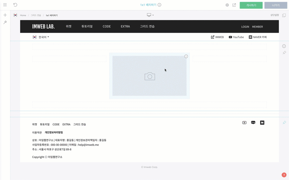The width and height of the screenshot is (289, 180).
Task: Click the Copyright ⓒ 아임웹연구소 text
Action: point(47,157)
